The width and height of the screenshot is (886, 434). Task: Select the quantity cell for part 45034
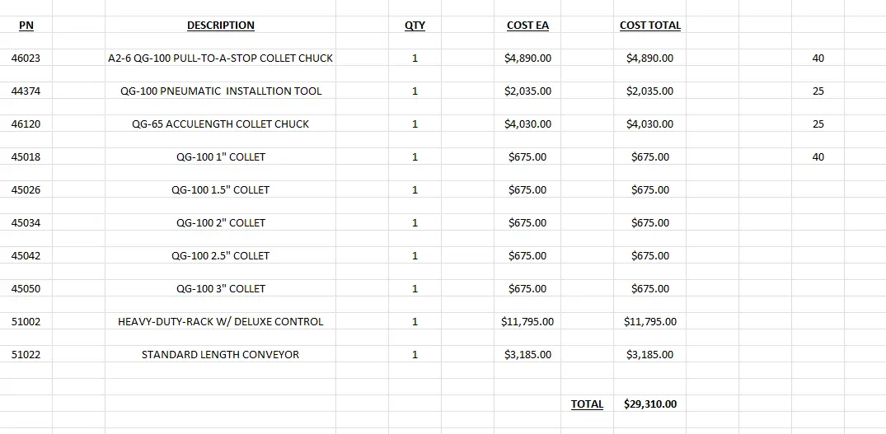click(x=415, y=223)
